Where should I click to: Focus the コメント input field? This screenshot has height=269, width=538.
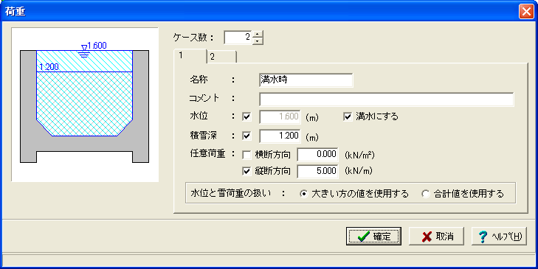387,99
